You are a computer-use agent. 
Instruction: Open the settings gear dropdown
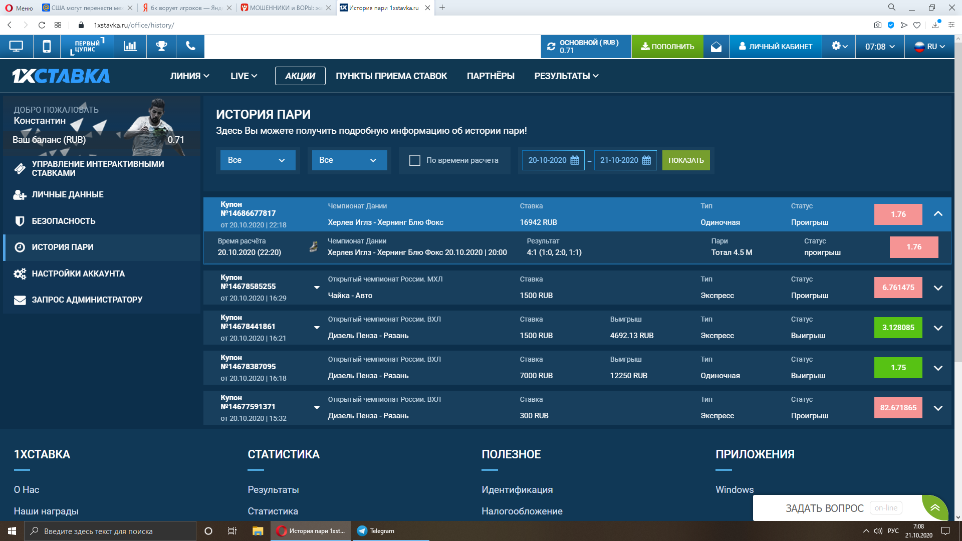[839, 47]
